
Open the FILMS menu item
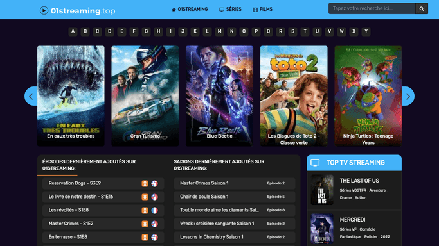point(263,9)
